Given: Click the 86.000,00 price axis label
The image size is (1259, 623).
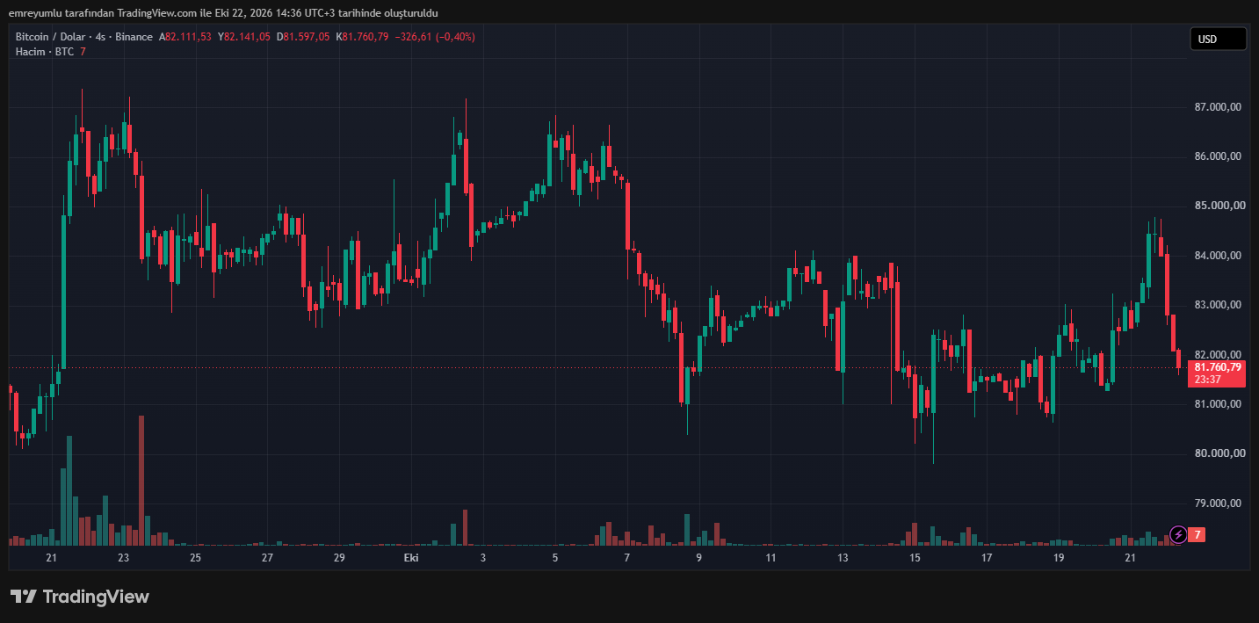Looking at the screenshot, I should tap(1218, 156).
